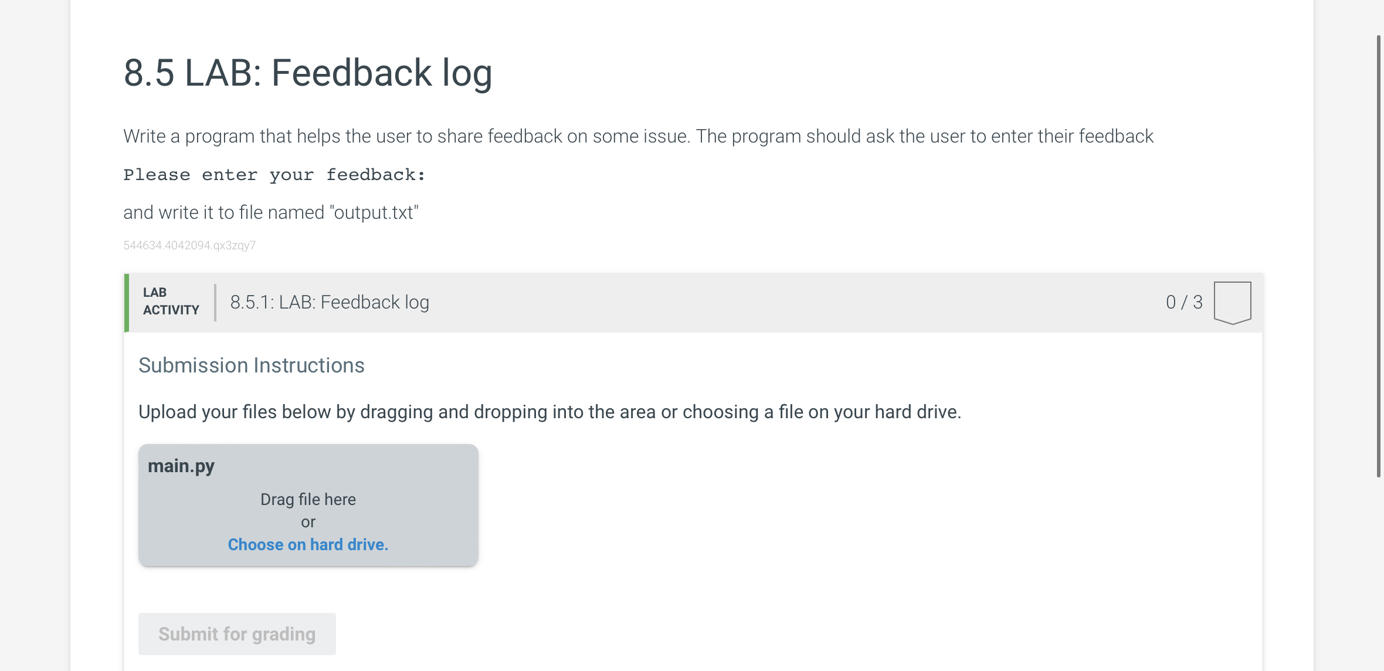Click the 0 / 3 score indicator
This screenshot has width=1384, height=671.
1183,301
